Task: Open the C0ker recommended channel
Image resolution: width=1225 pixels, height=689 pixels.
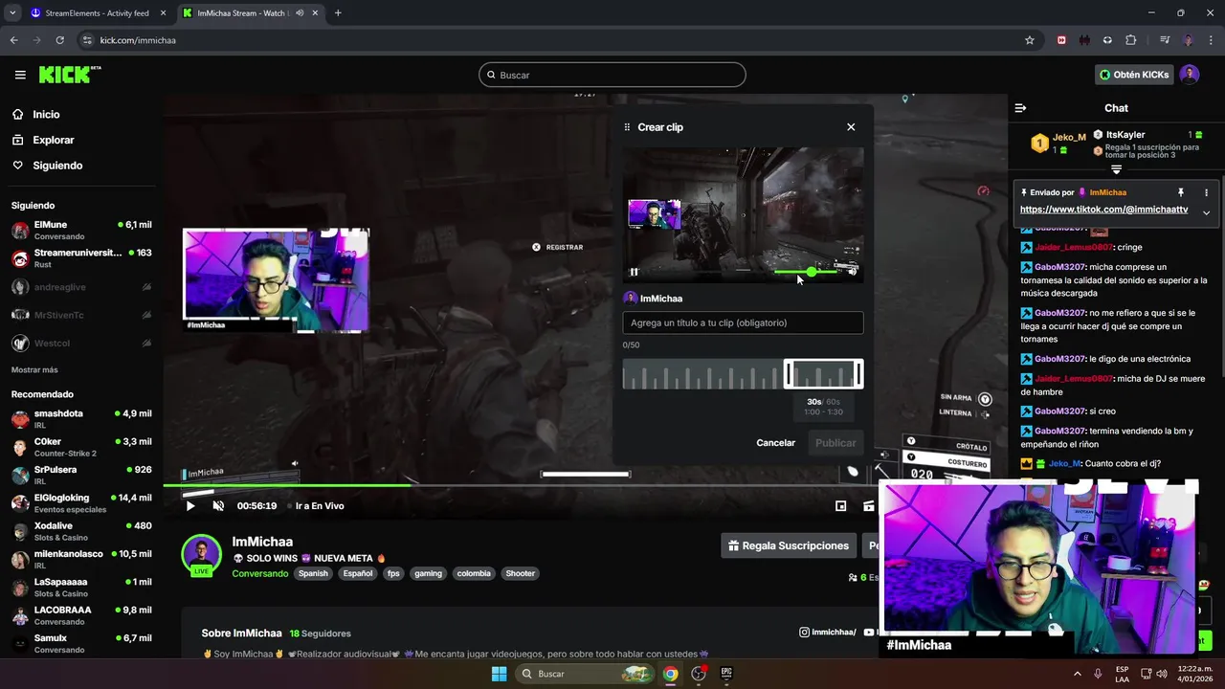Action: (x=81, y=447)
